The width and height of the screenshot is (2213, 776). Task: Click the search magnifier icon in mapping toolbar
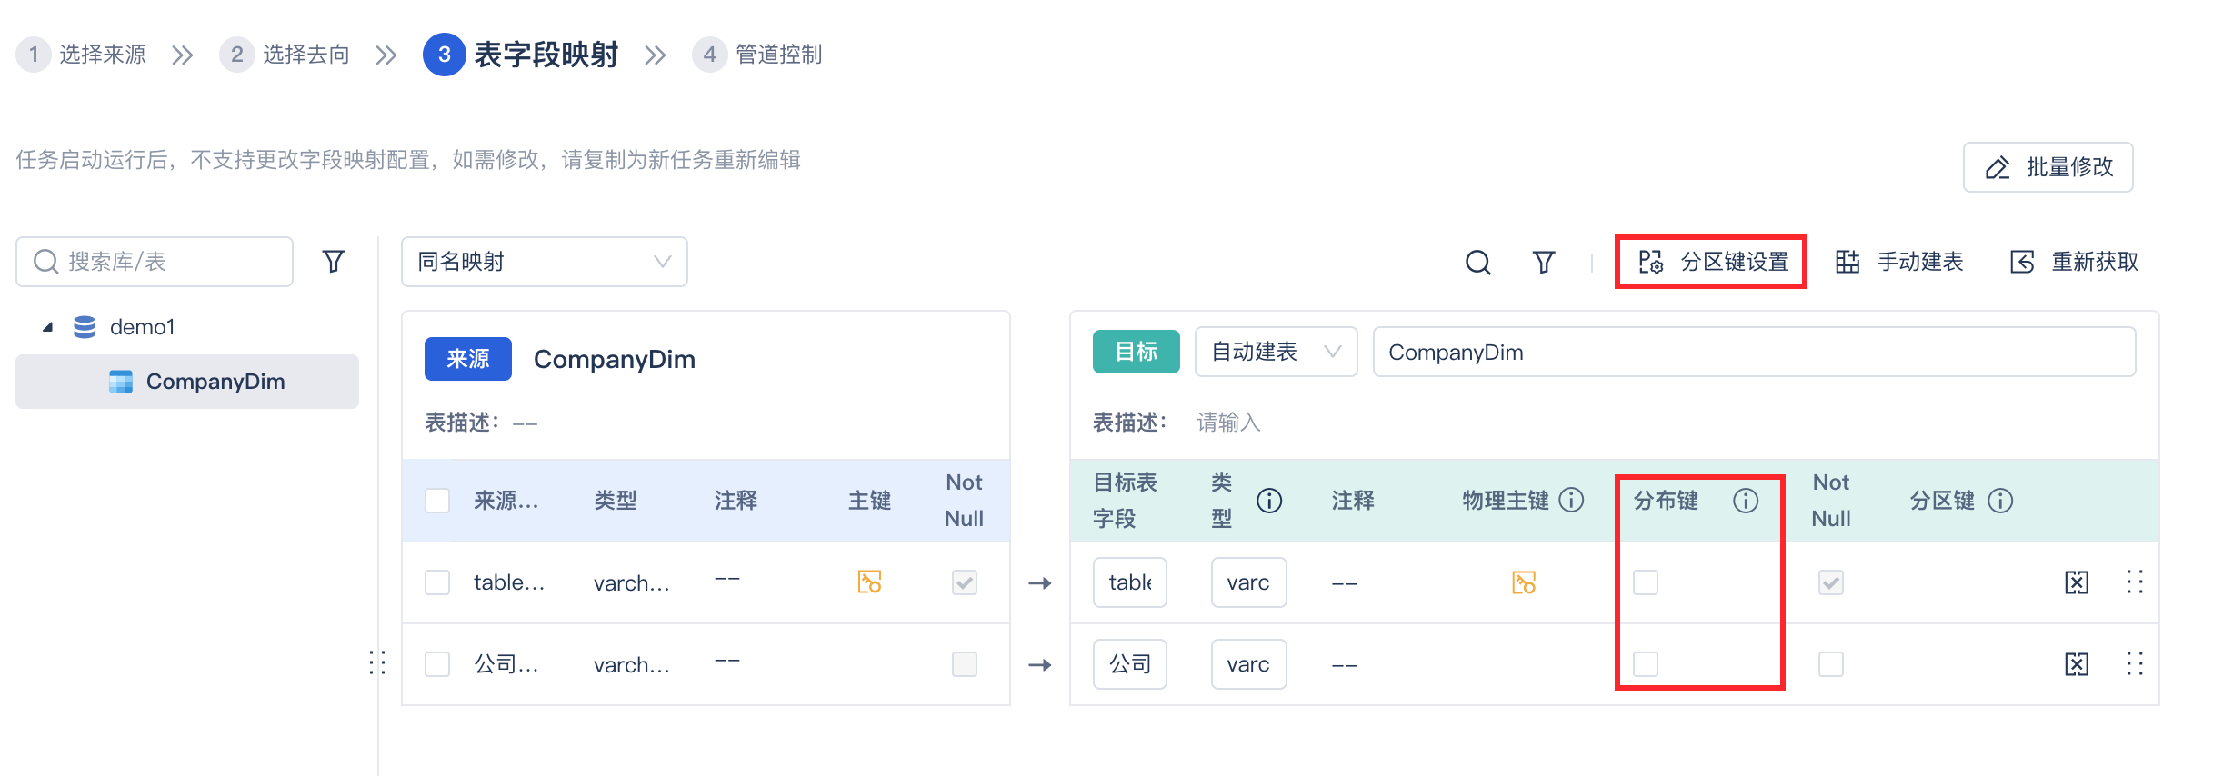(x=1477, y=263)
